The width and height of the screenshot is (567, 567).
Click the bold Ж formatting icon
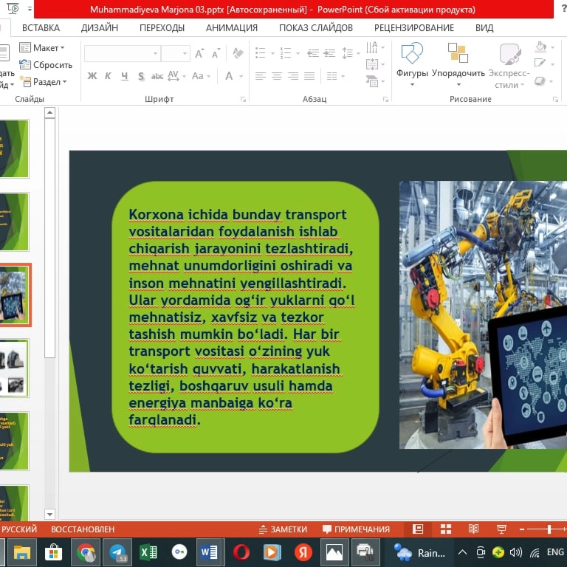(92, 76)
